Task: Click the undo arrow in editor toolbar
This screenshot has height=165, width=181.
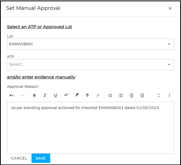Action: tap(12, 95)
